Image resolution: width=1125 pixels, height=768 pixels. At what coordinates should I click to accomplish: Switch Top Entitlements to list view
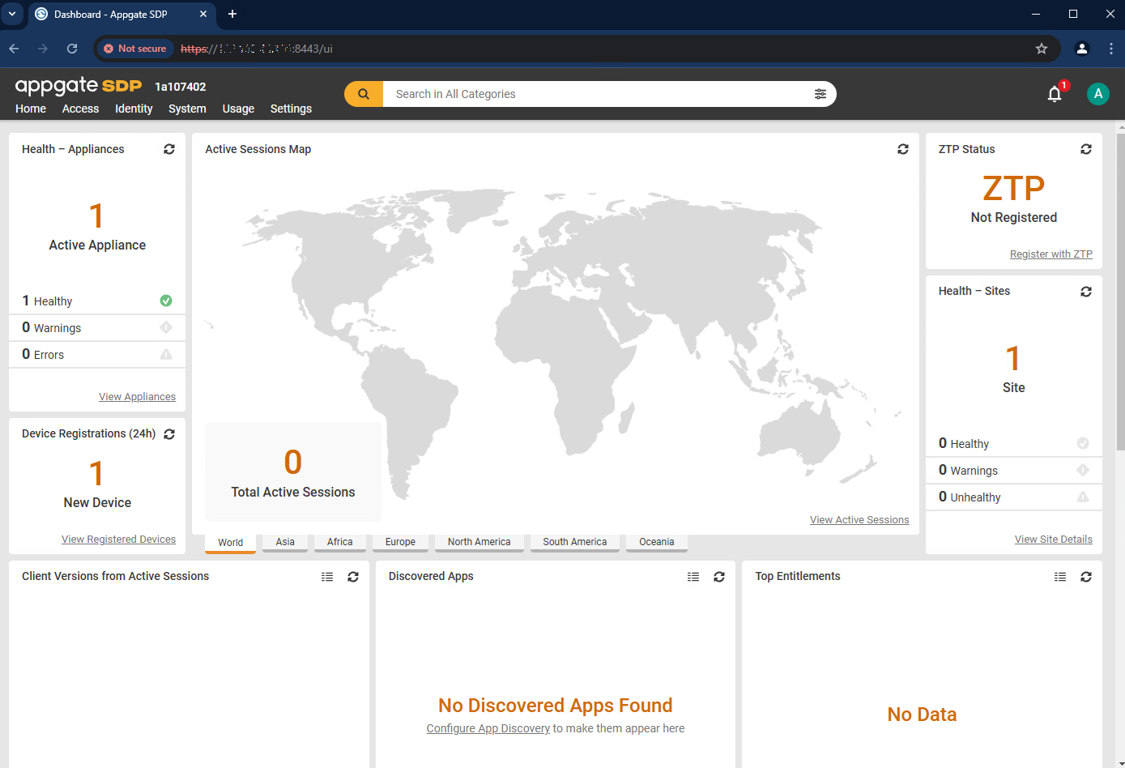click(x=1060, y=577)
